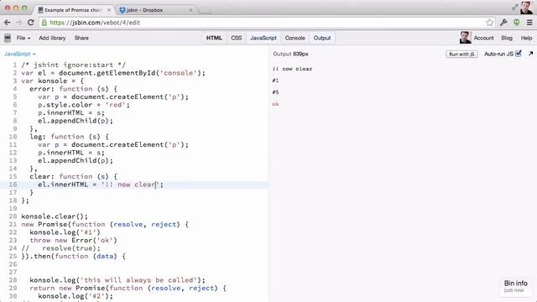The height and width of the screenshot is (302, 537).
Task: Click Add library
Action: [52, 38]
